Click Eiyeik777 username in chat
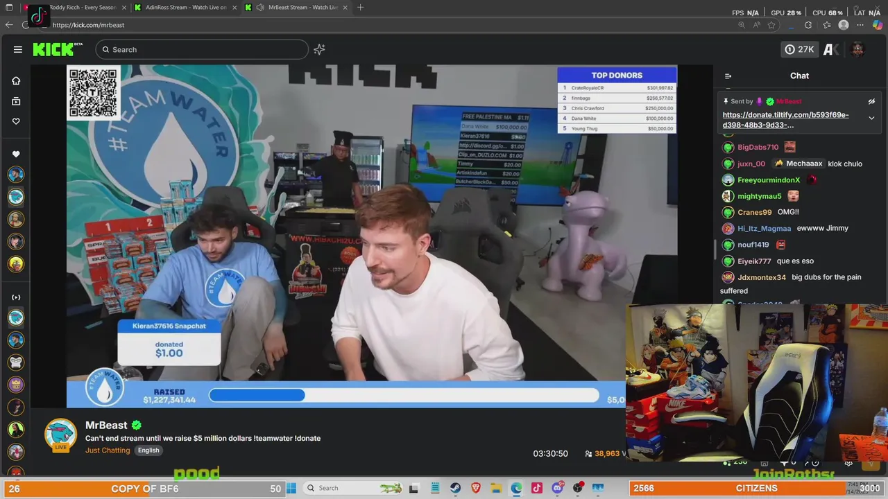Screen dimensions: 888x499 point(754,261)
